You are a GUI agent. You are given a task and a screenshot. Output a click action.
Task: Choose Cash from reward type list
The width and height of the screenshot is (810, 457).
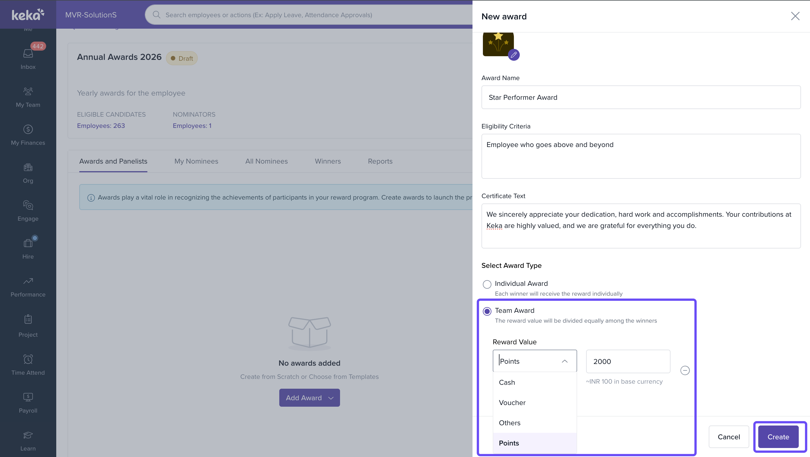(x=507, y=382)
